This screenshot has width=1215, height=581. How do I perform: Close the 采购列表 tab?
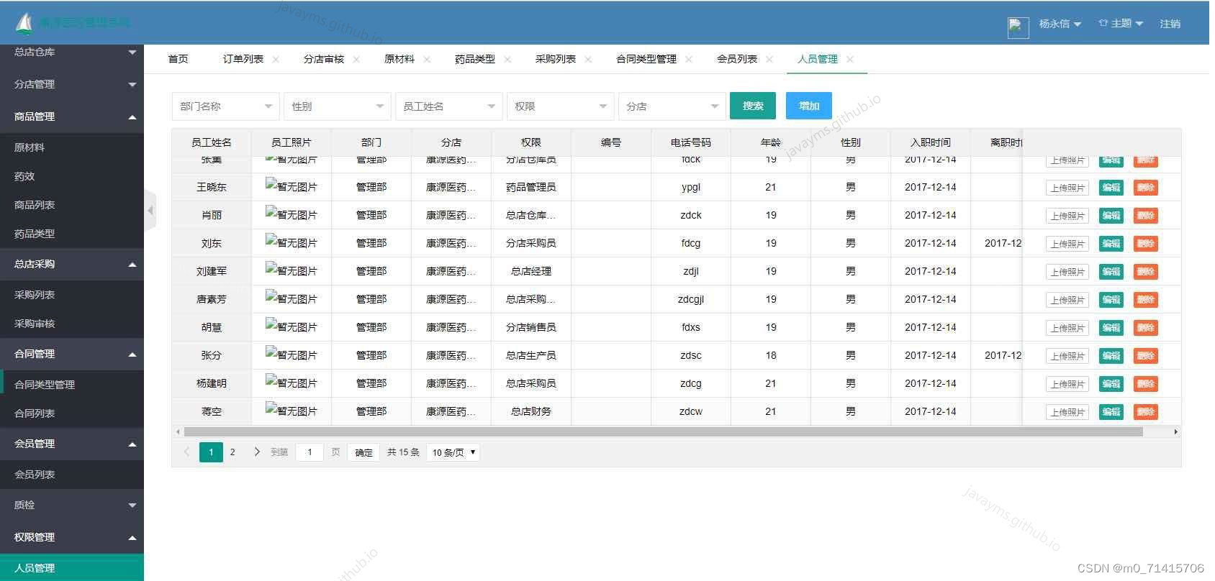[588, 59]
